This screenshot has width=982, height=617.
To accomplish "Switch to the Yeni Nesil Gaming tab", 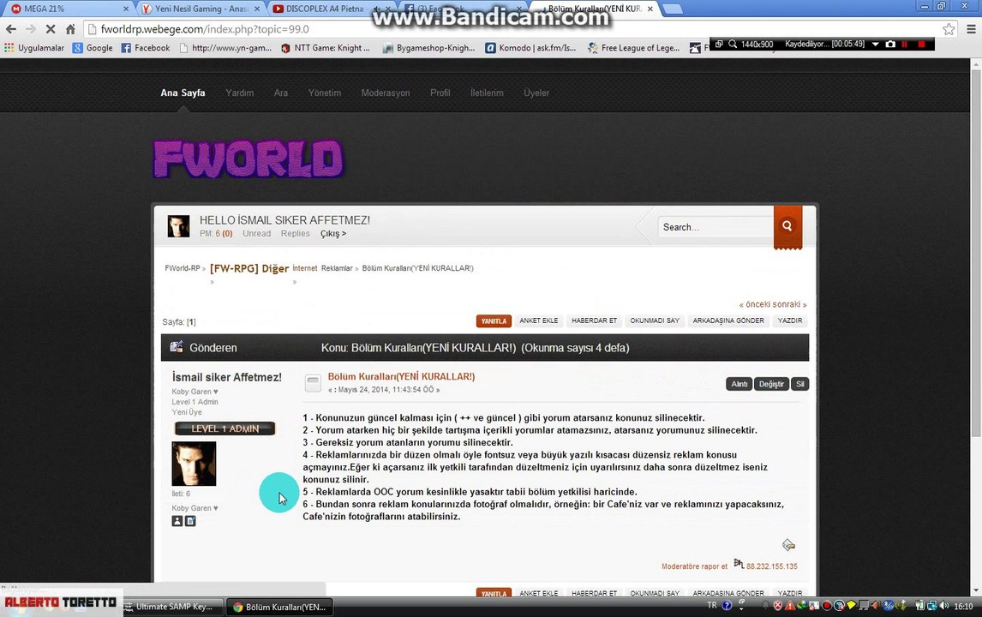I will [201, 9].
